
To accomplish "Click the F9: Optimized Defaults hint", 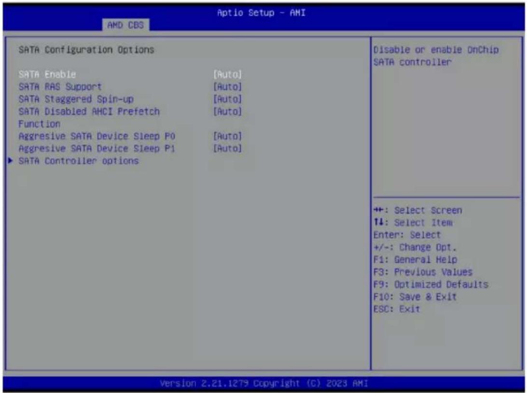I will point(431,284).
